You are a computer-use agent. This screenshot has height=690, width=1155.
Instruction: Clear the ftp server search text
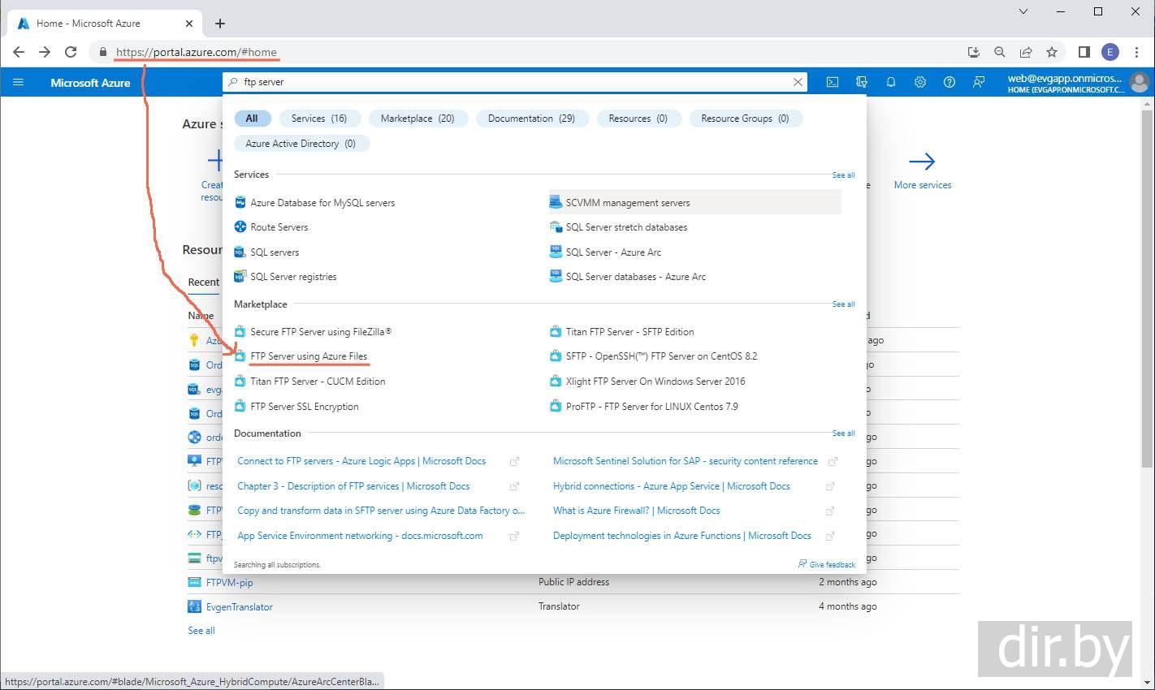pyautogui.click(x=798, y=82)
